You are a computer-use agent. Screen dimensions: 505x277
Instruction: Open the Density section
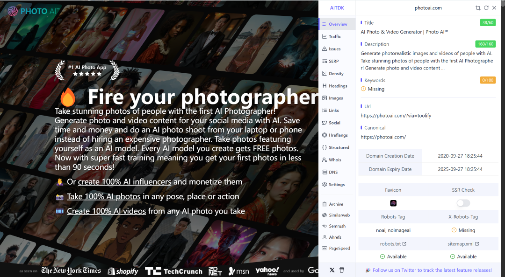pos(337,74)
